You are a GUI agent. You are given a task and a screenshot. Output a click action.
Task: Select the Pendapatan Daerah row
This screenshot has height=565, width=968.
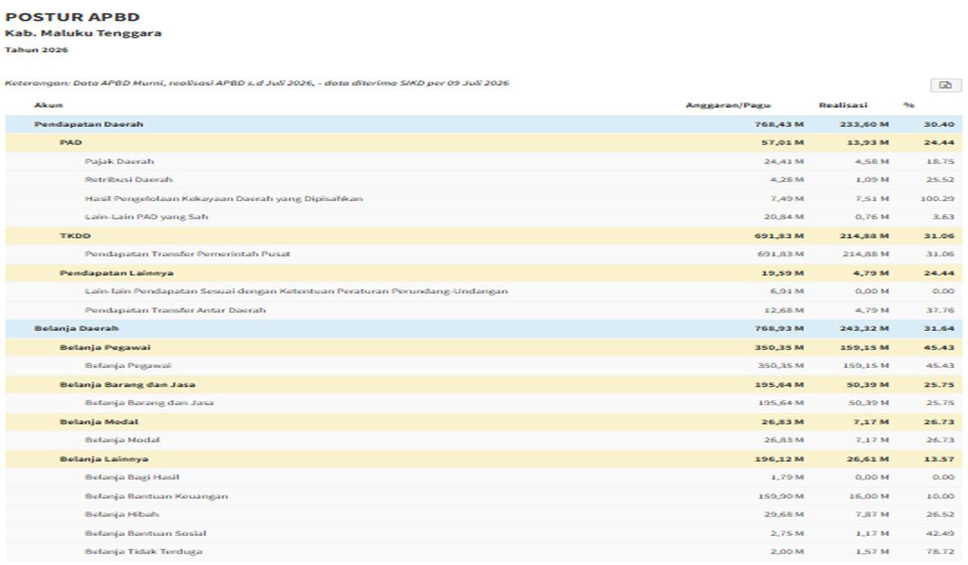(x=484, y=124)
